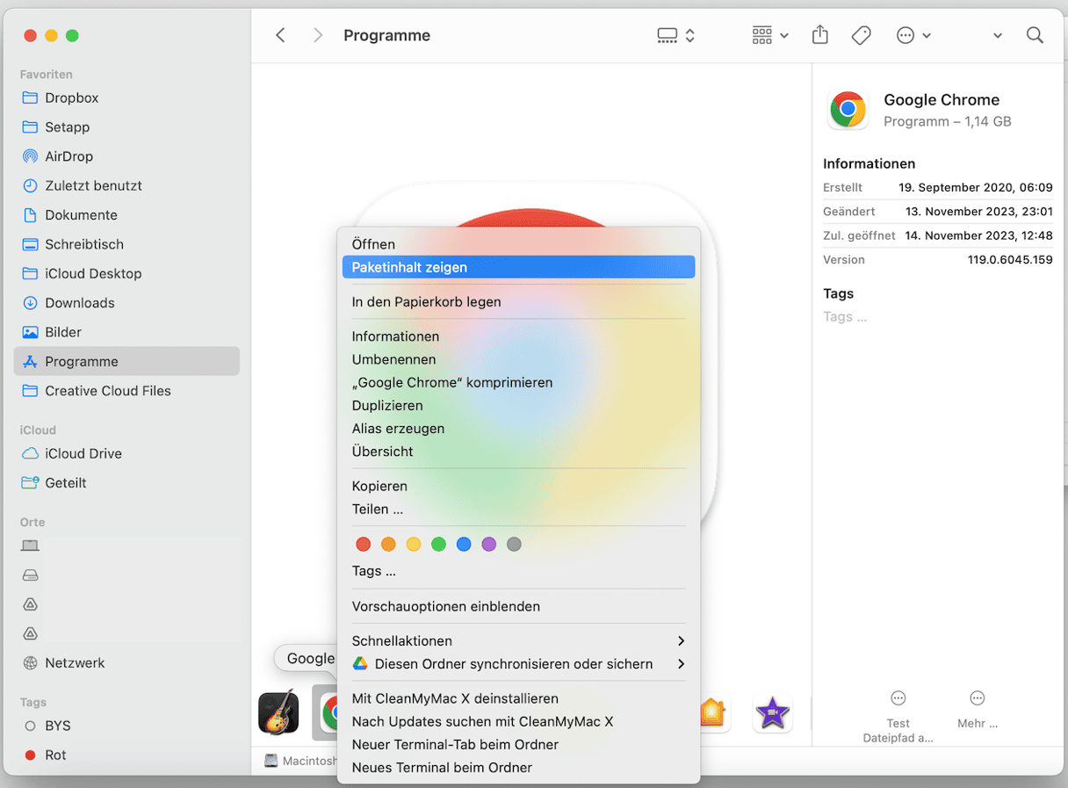1068x788 pixels.
Task: Open Downloads in the sidebar
Action: (126, 303)
